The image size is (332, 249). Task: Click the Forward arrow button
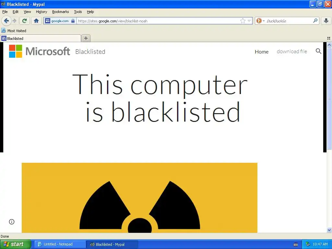pyautogui.click(x=14, y=21)
